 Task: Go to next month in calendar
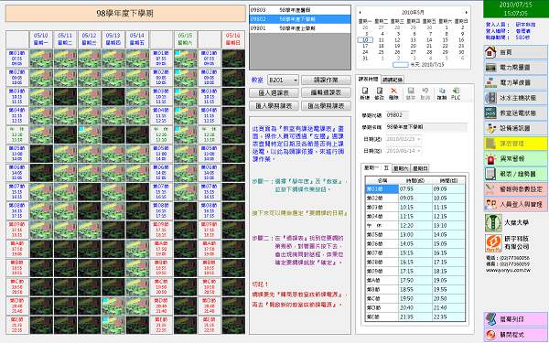(466, 13)
